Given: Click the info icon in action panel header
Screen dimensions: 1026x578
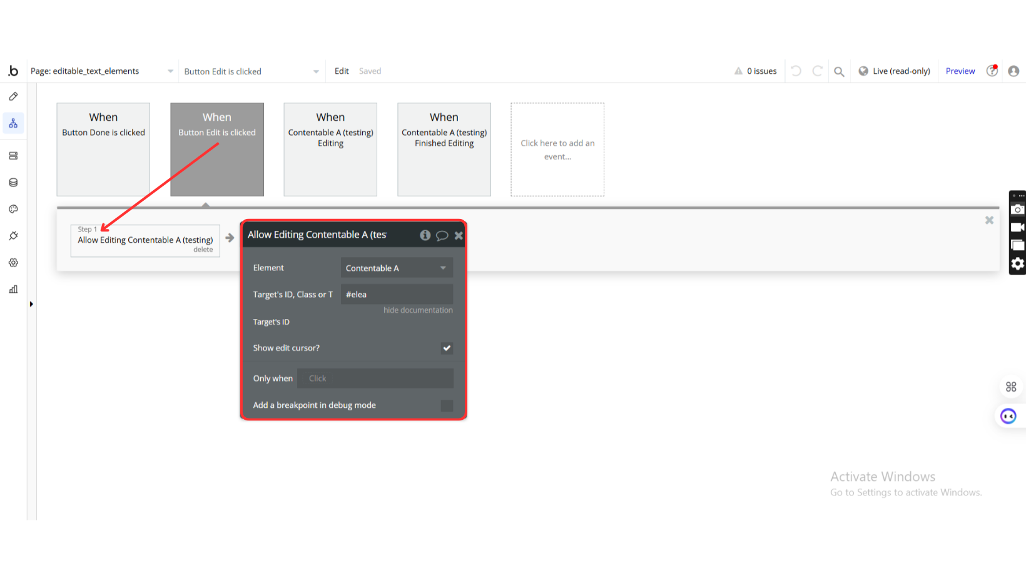Looking at the screenshot, I should coord(425,235).
